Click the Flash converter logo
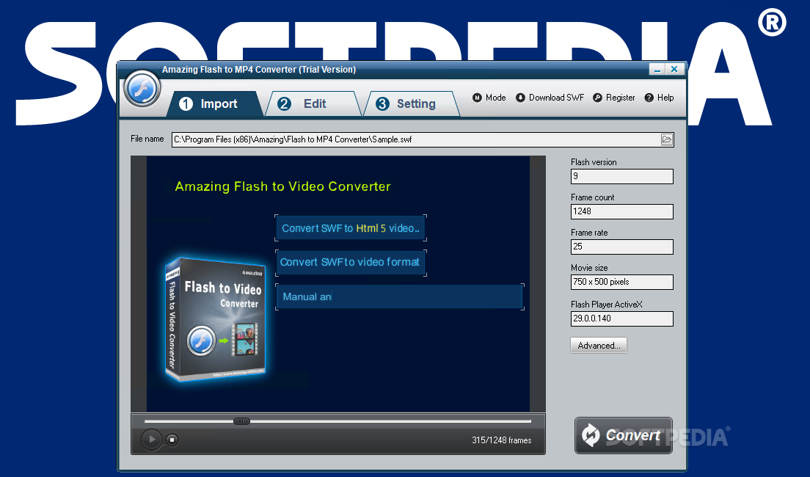Viewport: 810px width, 477px height. tap(142, 90)
